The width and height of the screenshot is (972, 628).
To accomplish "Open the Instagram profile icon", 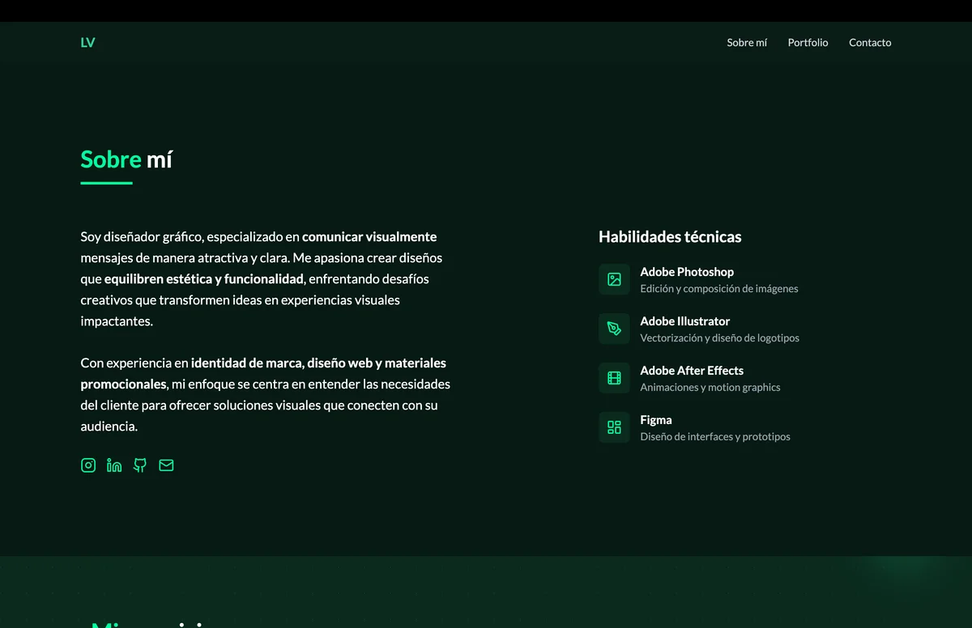I will [88, 465].
